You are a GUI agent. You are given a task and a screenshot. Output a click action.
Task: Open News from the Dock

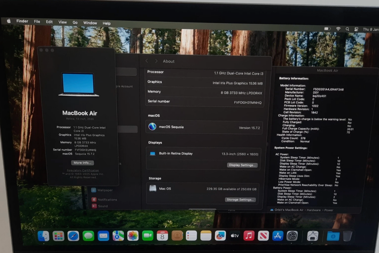pos(263,236)
